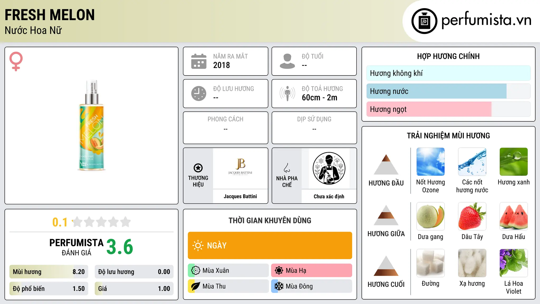Viewport: 540px width, 304px height.
Task: Click the sun icon for Mùa Hạ
Action: point(279,270)
